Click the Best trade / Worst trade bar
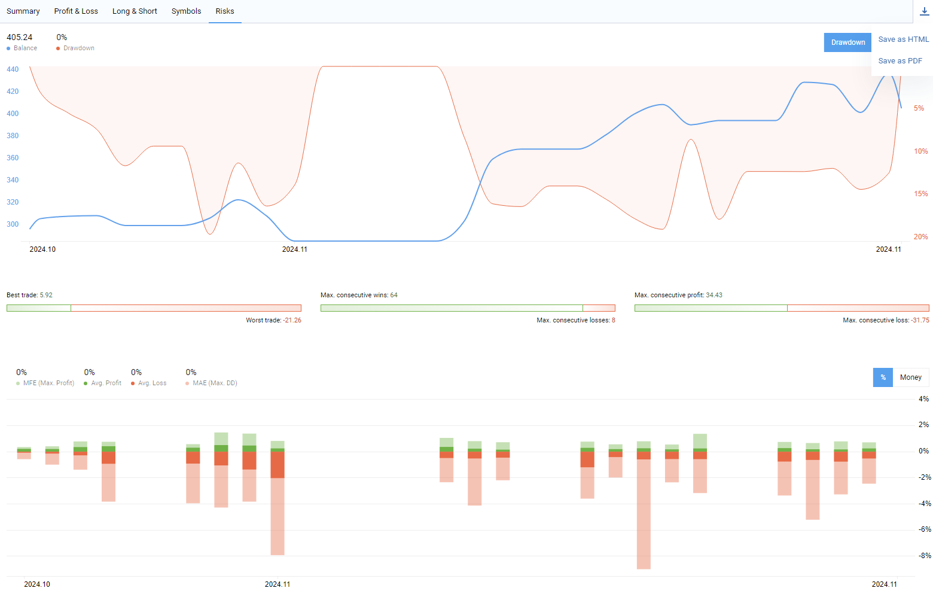This screenshot has height=591, width=933. (x=154, y=308)
